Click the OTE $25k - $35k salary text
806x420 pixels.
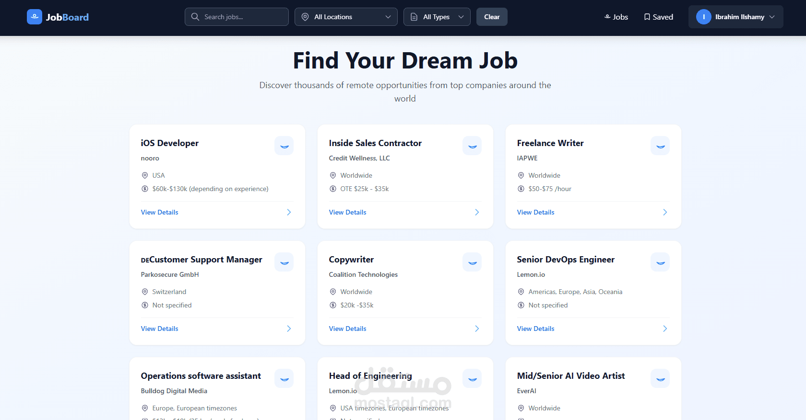(365, 189)
